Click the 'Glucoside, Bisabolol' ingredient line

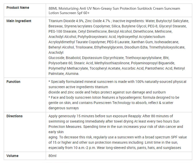tap(65, 58)
